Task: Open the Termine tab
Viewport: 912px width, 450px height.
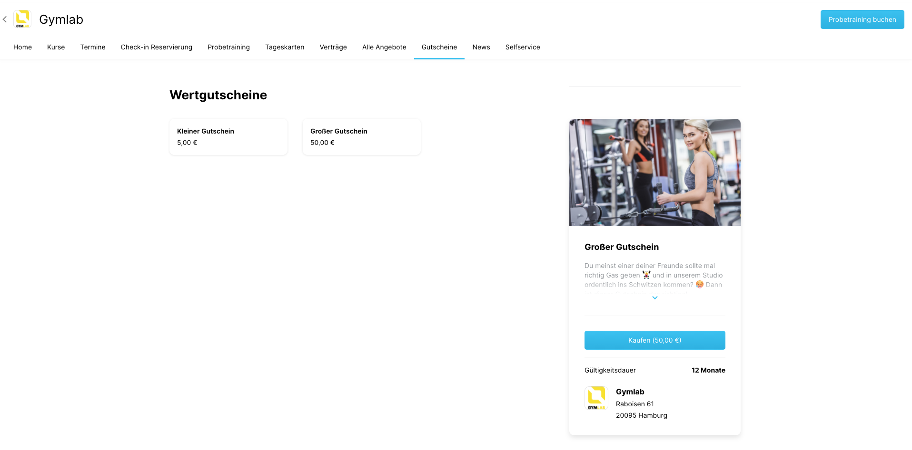Action: 93,47
